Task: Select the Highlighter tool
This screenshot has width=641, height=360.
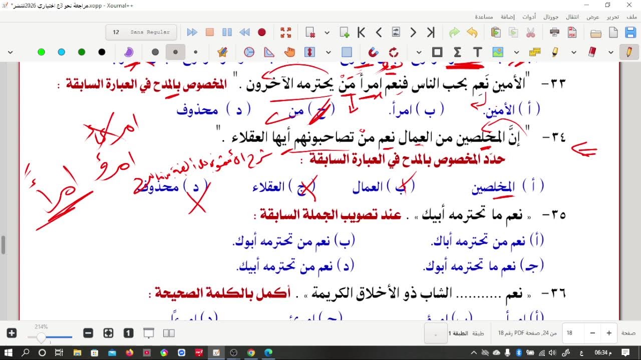Action: (x=555, y=52)
